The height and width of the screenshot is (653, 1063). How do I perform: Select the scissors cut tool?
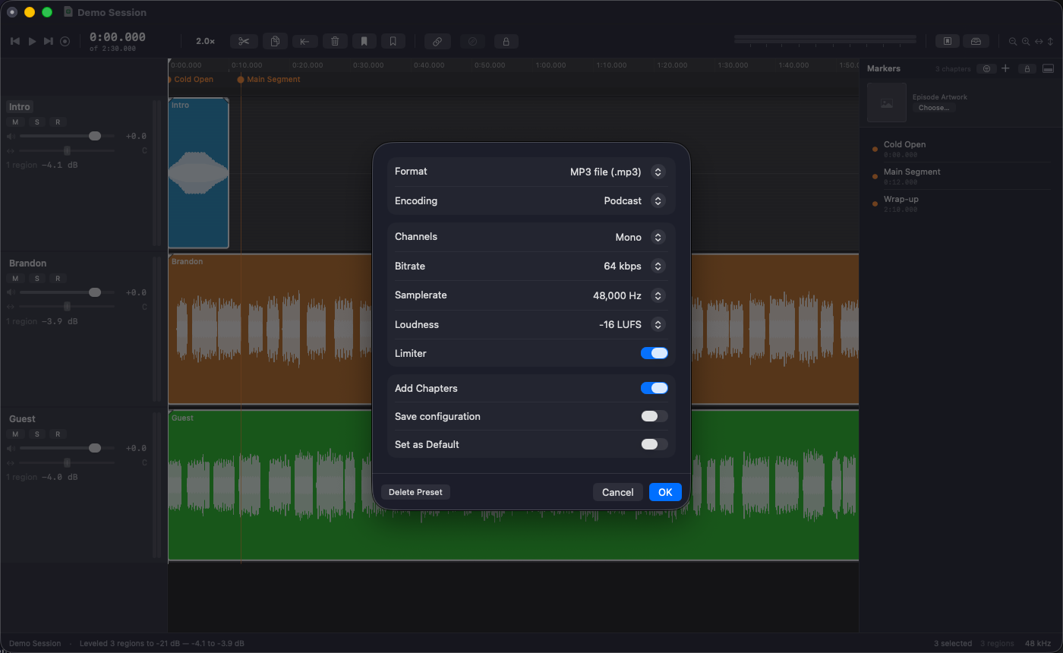pos(244,42)
